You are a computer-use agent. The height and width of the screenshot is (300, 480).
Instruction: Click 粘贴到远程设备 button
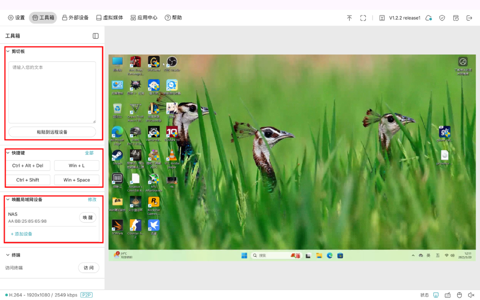[52, 132]
